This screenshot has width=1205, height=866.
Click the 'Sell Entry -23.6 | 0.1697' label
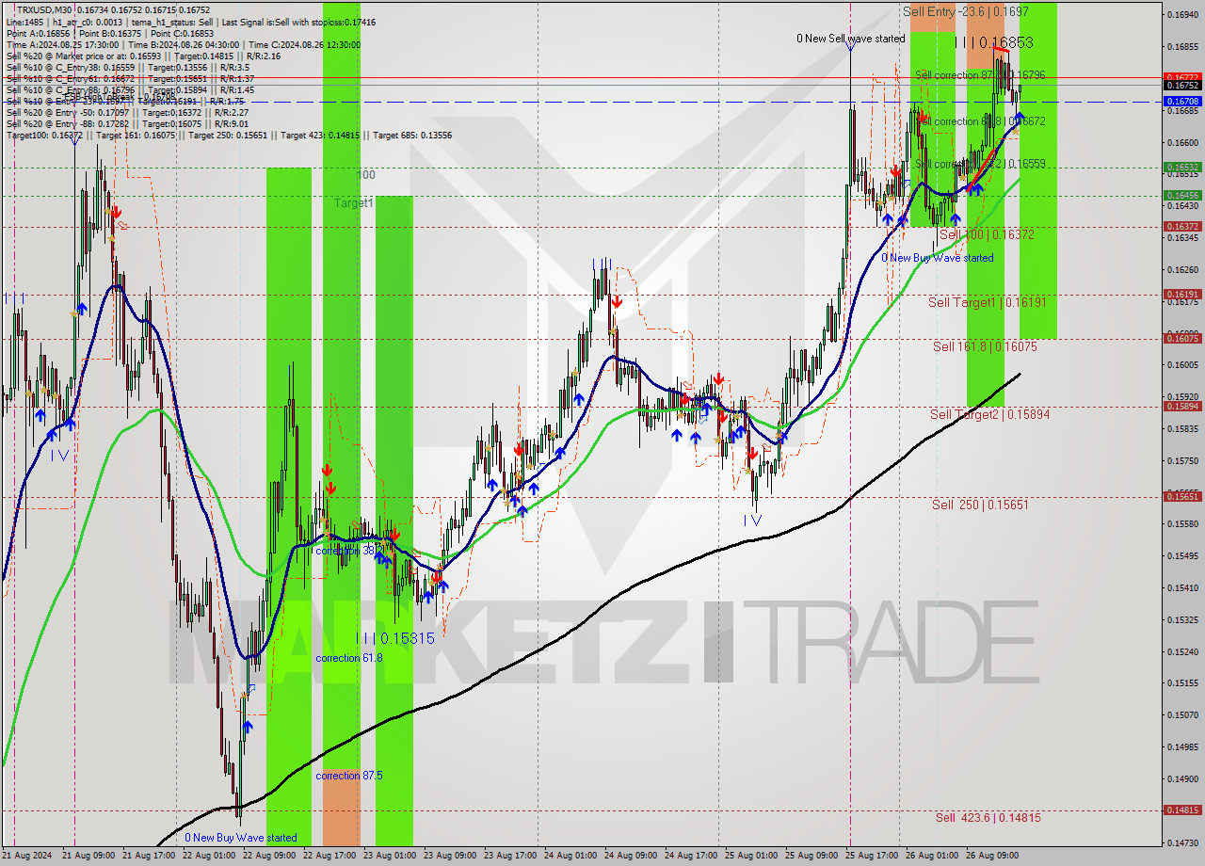click(965, 11)
